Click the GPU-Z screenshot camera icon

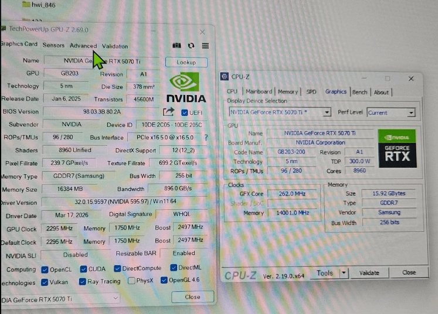[x=176, y=45]
